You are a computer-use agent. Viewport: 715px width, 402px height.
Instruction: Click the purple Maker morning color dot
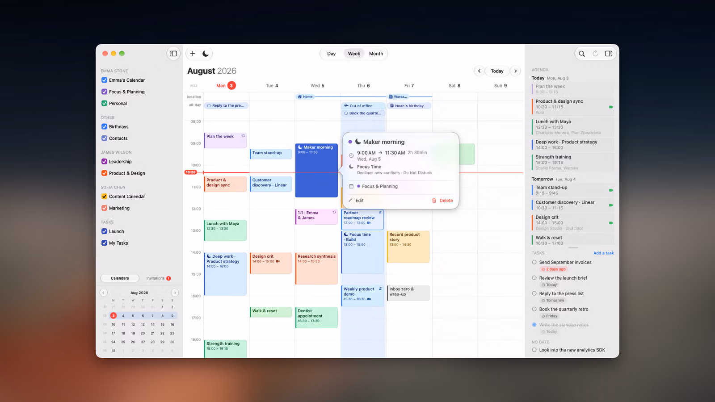350,142
